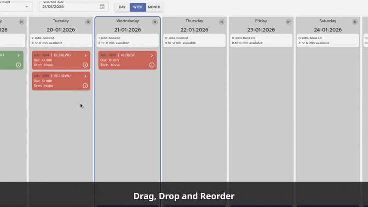Image resolution: width=368 pixels, height=207 pixels.
Task: Click Friday's 0 Jobs booked summary
Action: 261,40
